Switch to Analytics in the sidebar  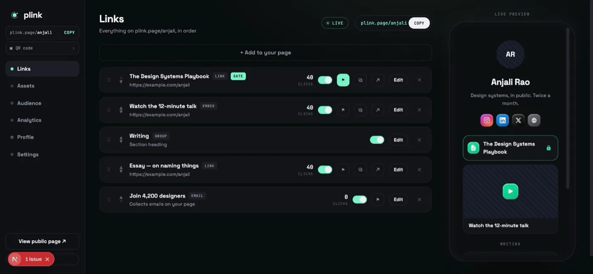[x=42, y=120]
